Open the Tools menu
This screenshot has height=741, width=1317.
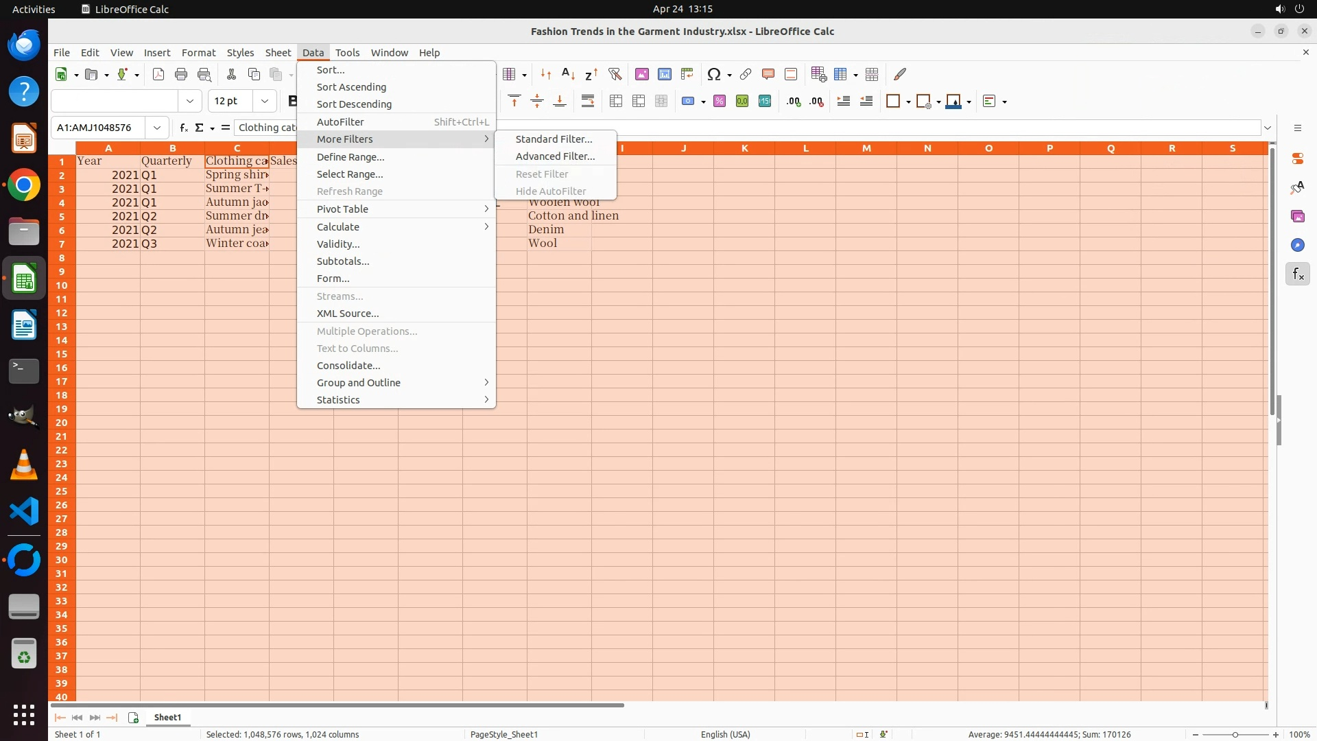click(x=347, y=53)
